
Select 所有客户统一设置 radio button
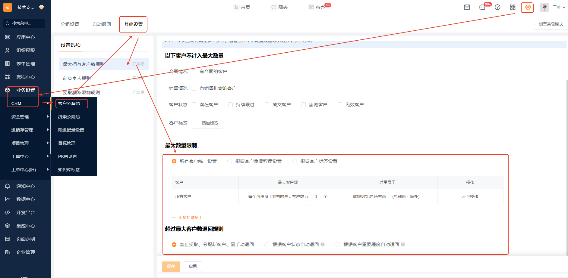pyautogui.click(x=174, y=161)
